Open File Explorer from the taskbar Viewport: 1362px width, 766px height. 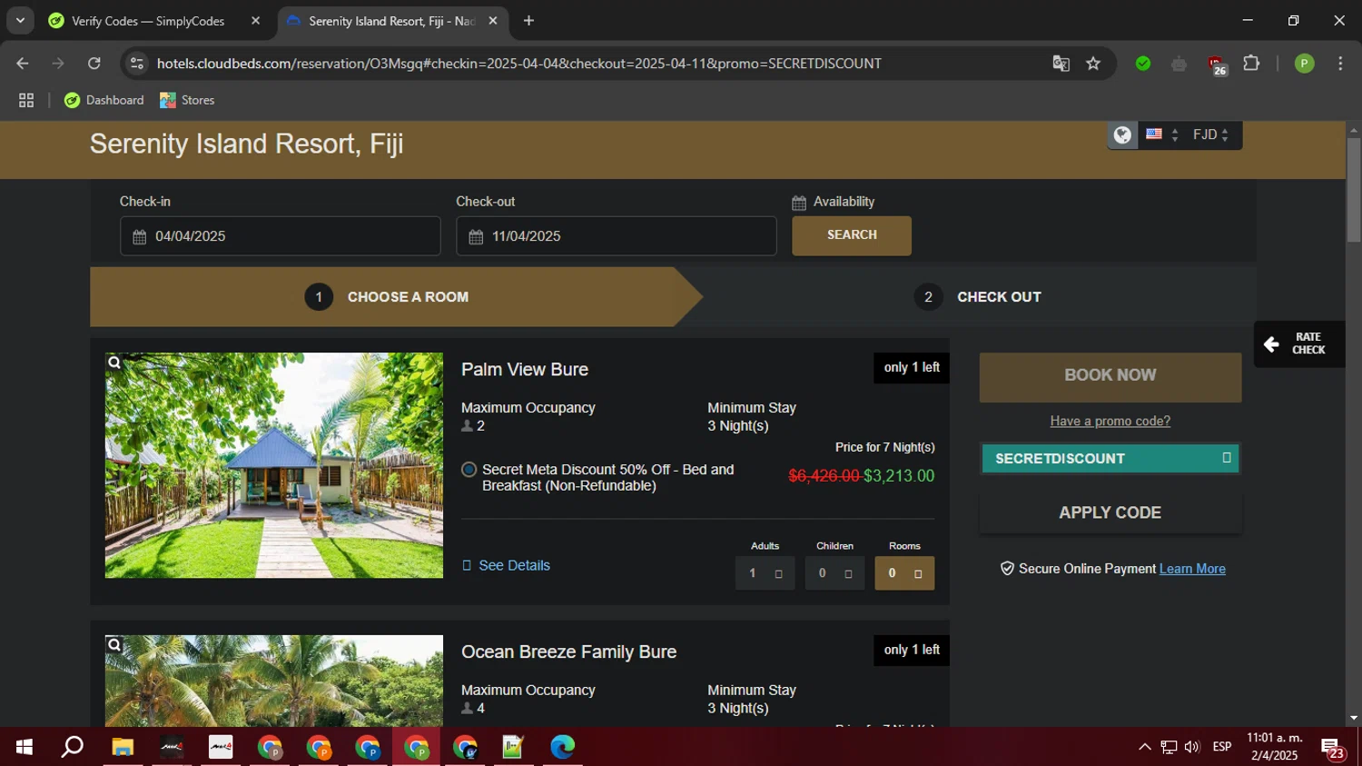123,747
